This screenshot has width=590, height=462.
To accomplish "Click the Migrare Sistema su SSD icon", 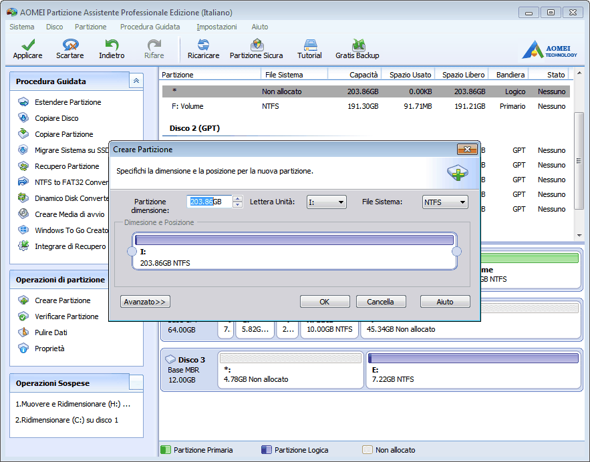I will [23, 150].
